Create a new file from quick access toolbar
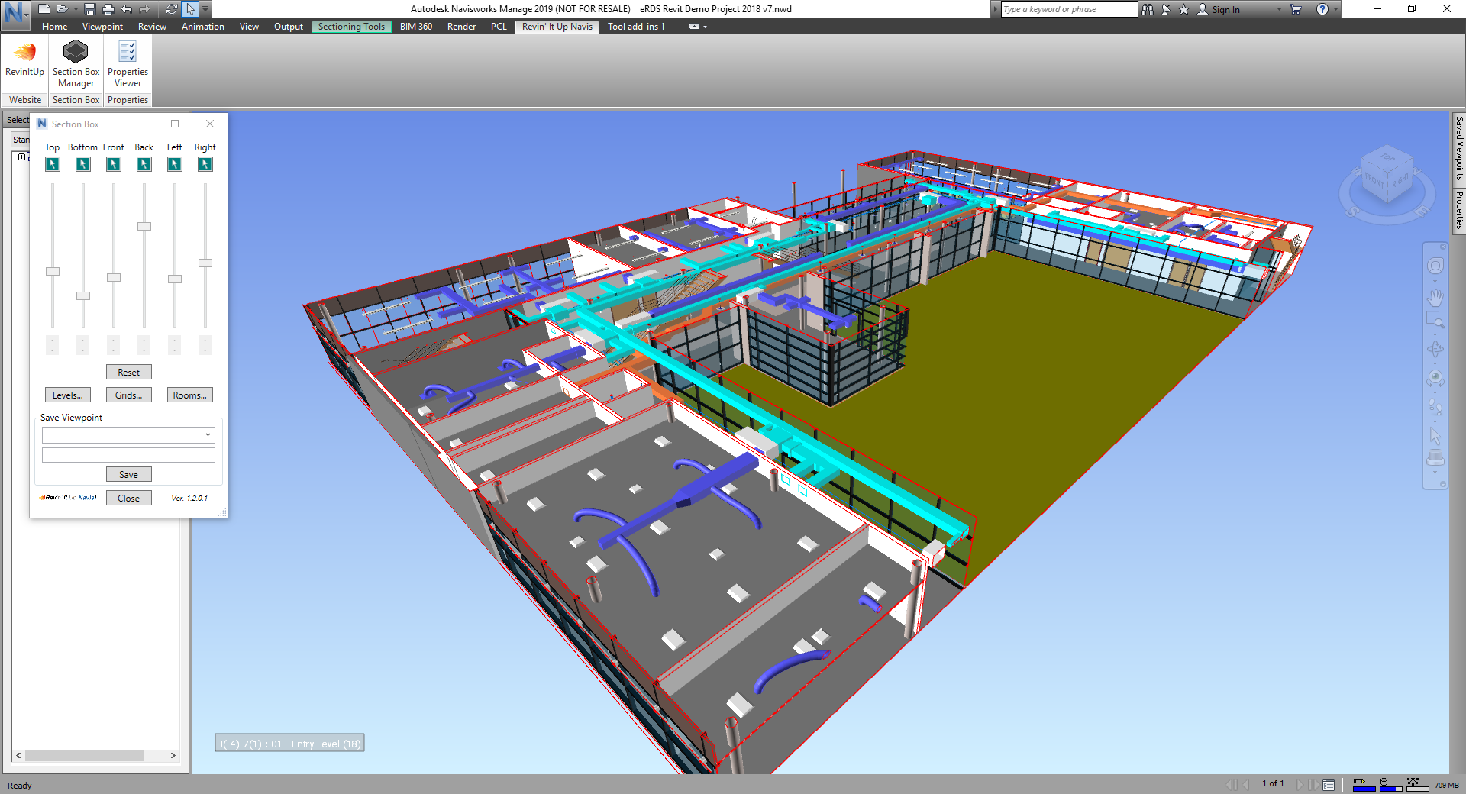The width and height of the screenshot is (1466, 794). point(44,9)
